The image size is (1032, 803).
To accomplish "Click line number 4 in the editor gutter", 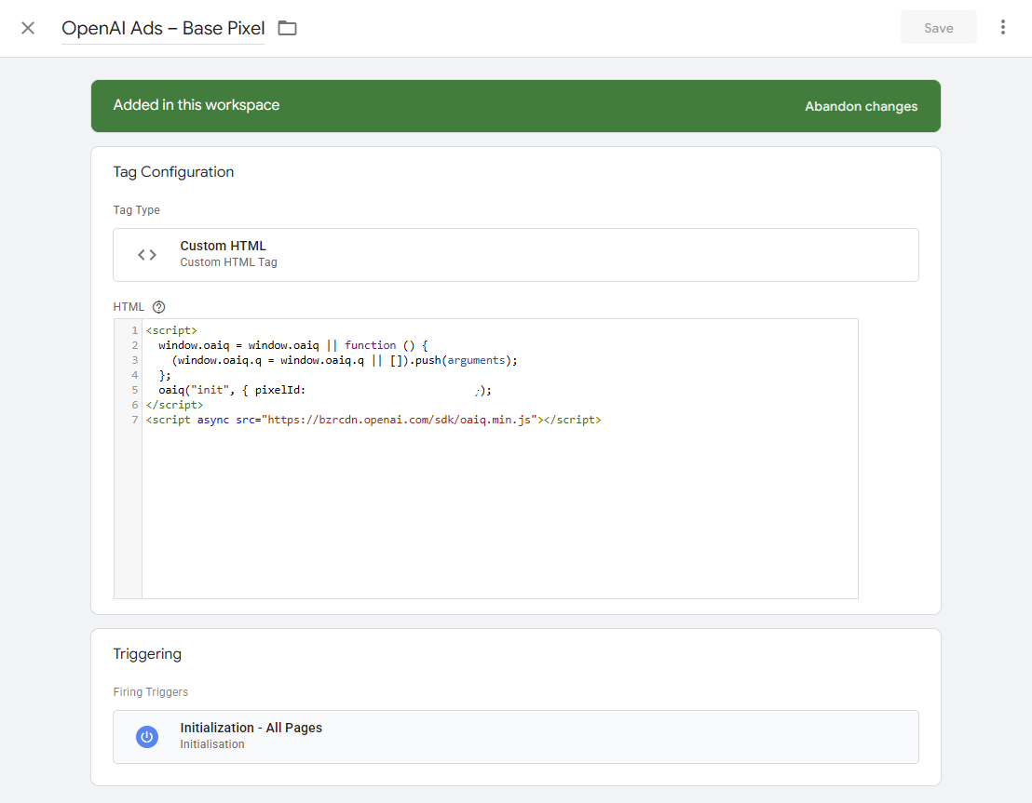I will point(134,375).
